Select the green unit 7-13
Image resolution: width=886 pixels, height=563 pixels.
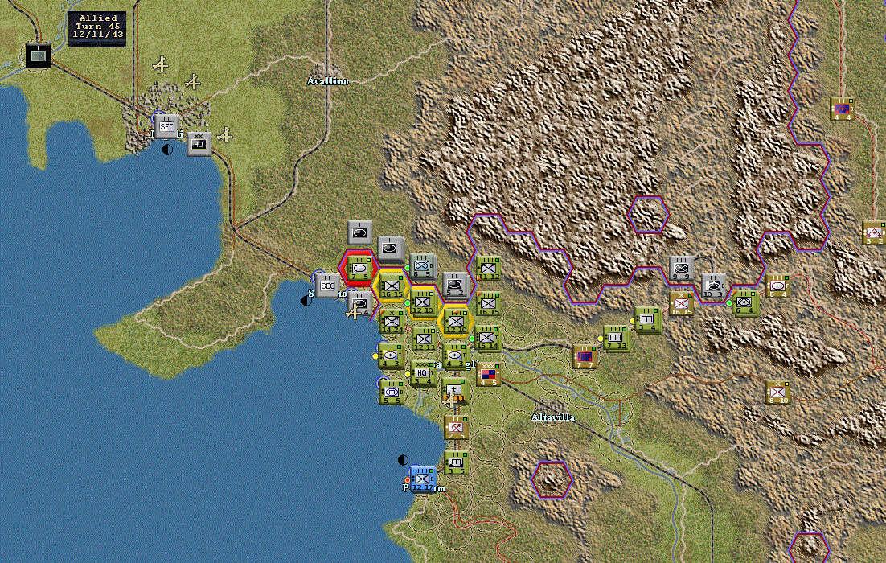(x=616, y=338)
